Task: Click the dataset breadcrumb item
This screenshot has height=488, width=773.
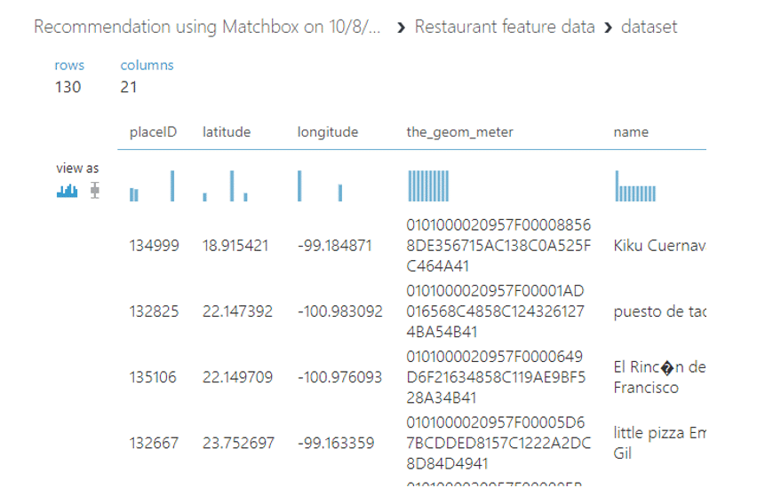Action: [649, 27]
